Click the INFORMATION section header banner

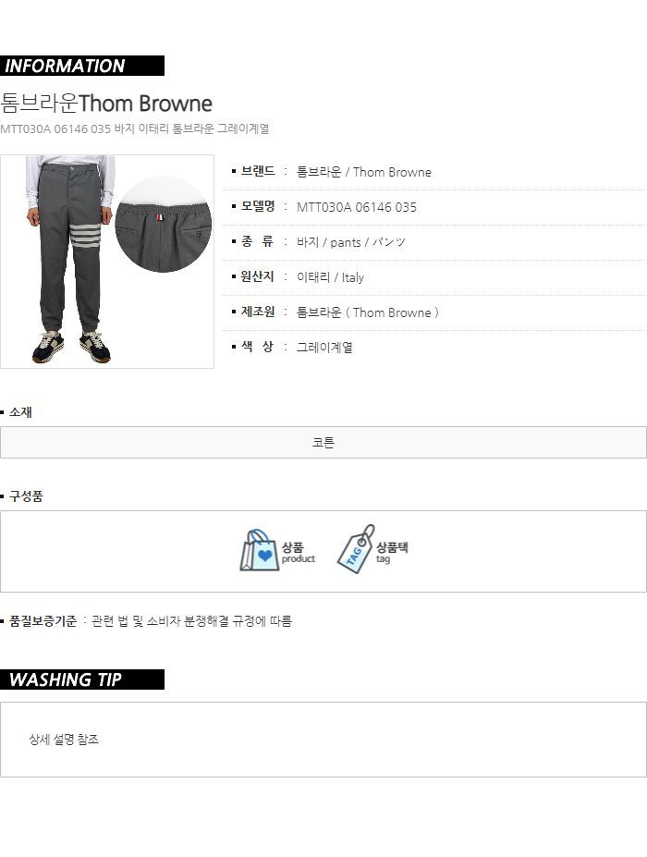[x=82, y=66]
